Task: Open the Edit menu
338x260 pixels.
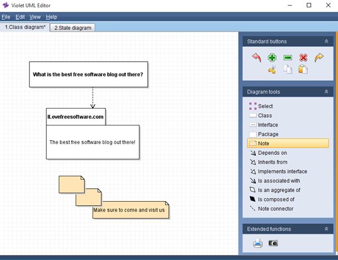Action: click(20, 17)
